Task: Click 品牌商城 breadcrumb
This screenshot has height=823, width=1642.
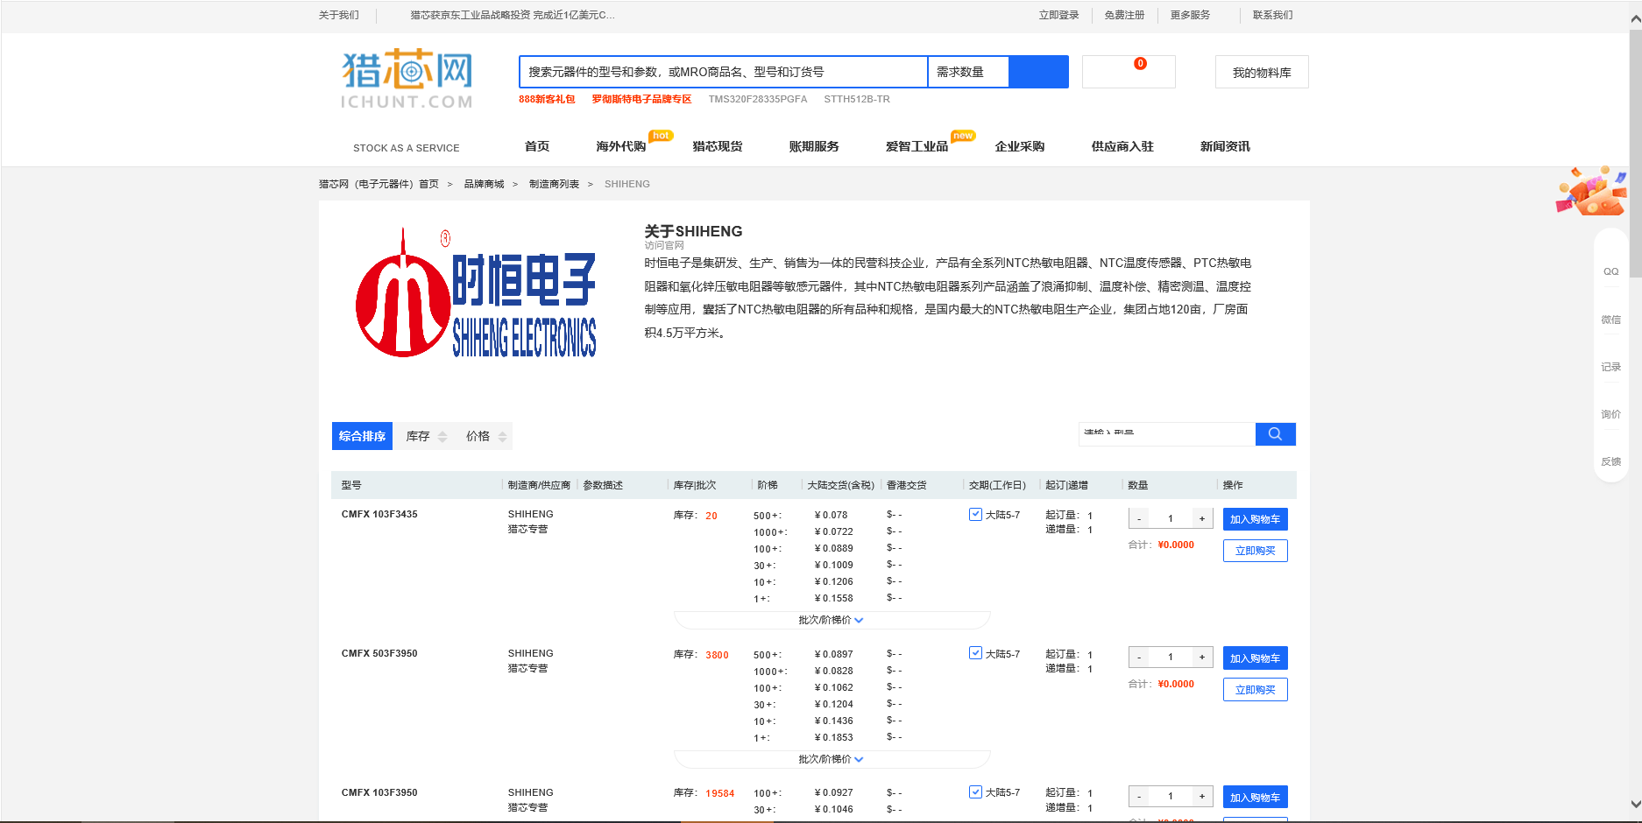Action: point(484,184)
